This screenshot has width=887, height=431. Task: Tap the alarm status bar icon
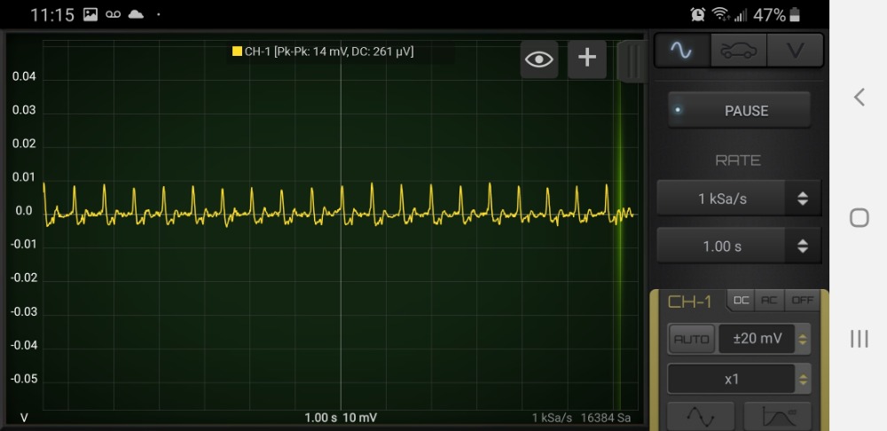[x=698, y=15]
